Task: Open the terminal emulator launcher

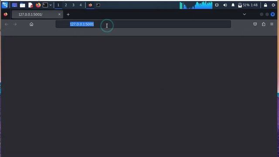Action: [45, 5]
